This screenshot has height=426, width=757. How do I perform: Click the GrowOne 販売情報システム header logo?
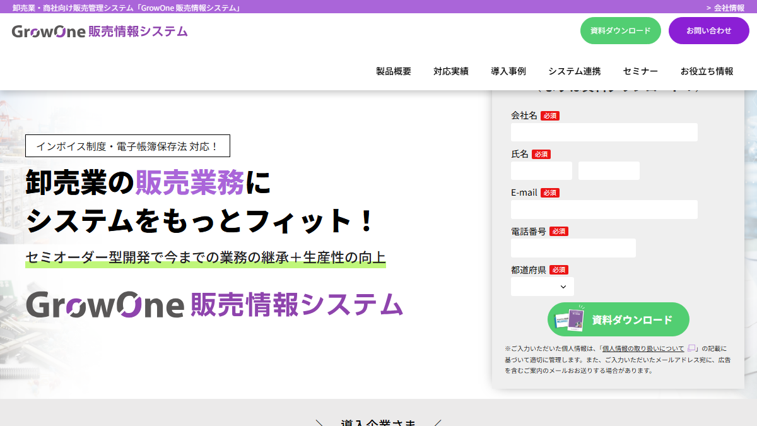pyautogui.click(x=100, y=31)
